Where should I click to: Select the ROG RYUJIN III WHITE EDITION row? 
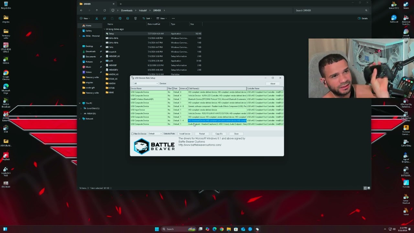tap(207, 113)
